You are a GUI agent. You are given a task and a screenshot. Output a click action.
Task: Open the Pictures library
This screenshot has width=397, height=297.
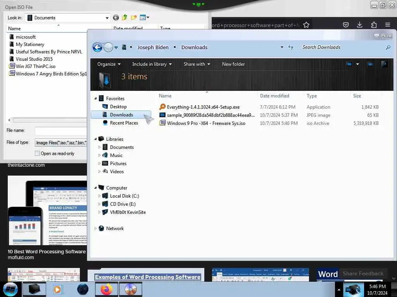coord(118,164)
